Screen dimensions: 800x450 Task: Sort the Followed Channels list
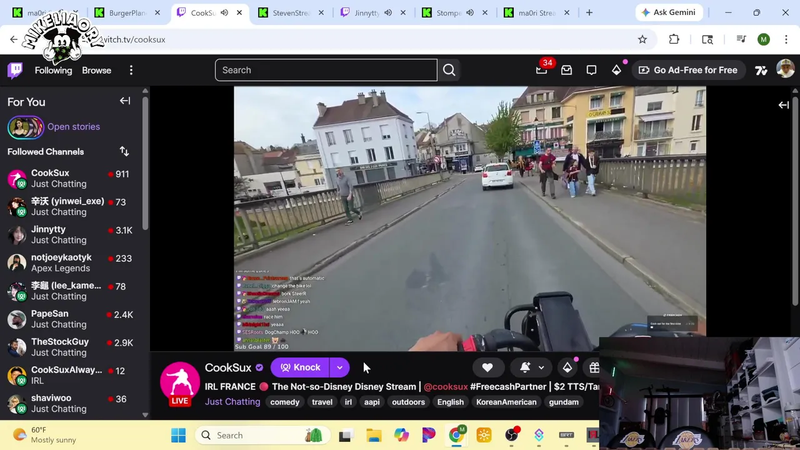[124, 151]
